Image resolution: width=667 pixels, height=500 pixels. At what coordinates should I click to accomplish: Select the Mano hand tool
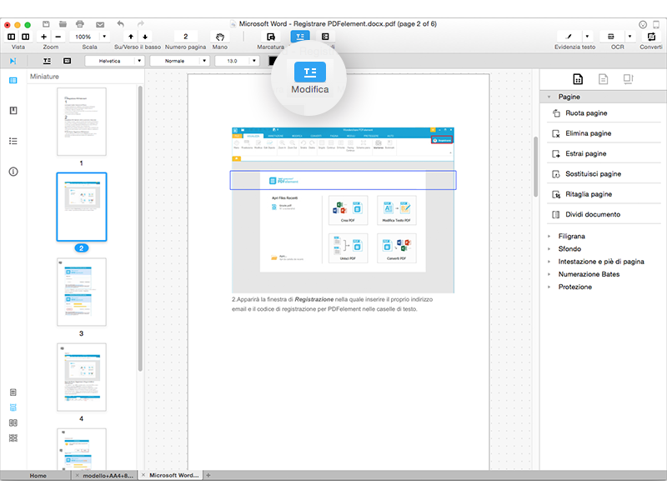coord(220,37)
